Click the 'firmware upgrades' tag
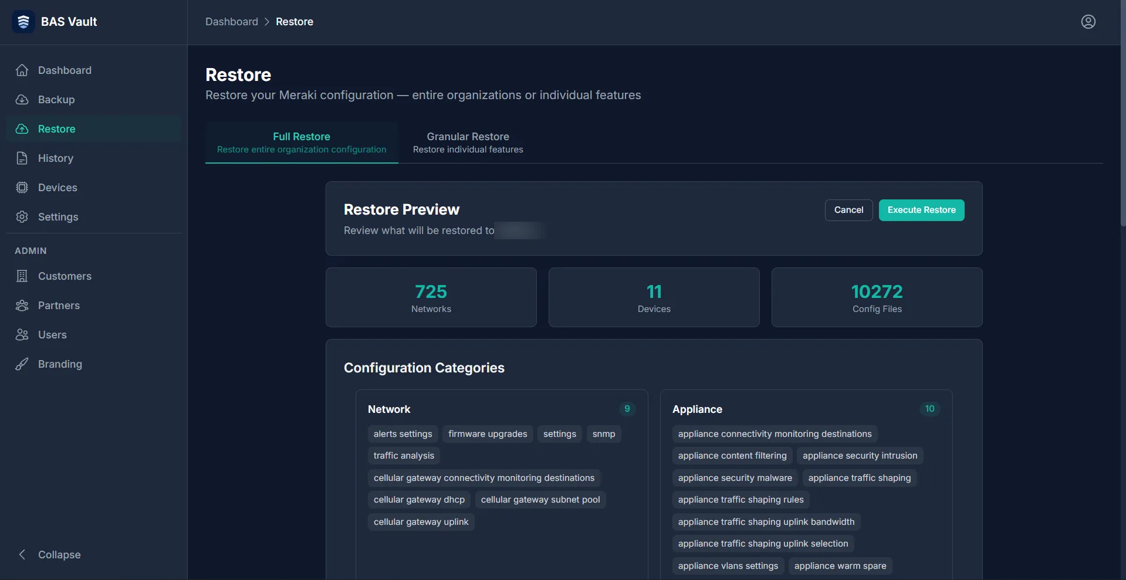Image resolution: width=1126 pixels, height=580 pixels. 488,434
